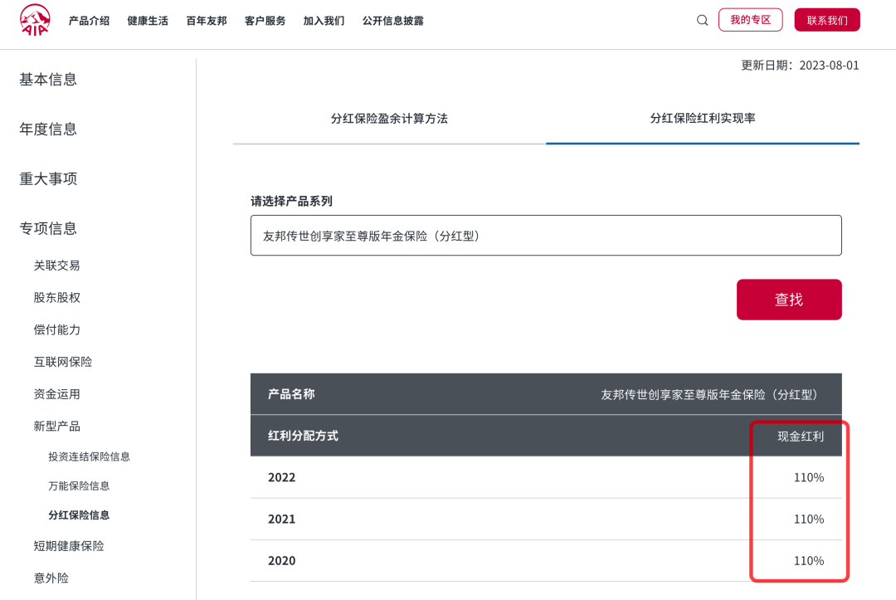Select the 2022 year row label

[x=282, y=478]
